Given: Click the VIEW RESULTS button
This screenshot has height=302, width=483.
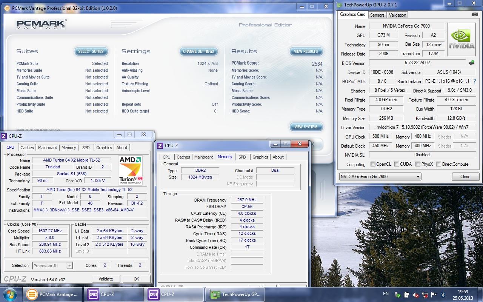Looking at the screenshot, I should click(x=306, y=51).
